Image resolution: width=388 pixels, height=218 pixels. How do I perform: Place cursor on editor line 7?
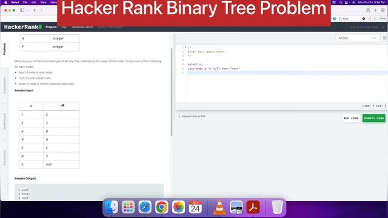[x=287, y=73]
